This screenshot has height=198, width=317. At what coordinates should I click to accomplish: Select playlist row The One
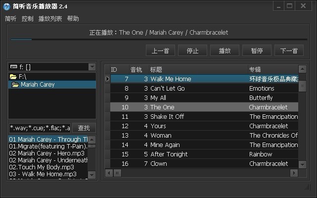pos(204,107)
